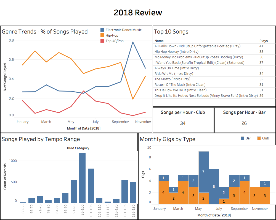Click the Bar legend blue swatch
The height and width of the screenshot is (220, 276).
pyautogui.click(x=243, y=138)
